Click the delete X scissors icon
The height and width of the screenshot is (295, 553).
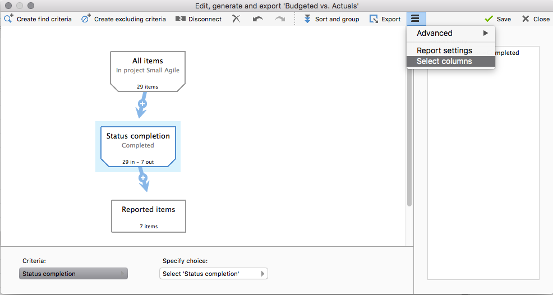point(236,19)
